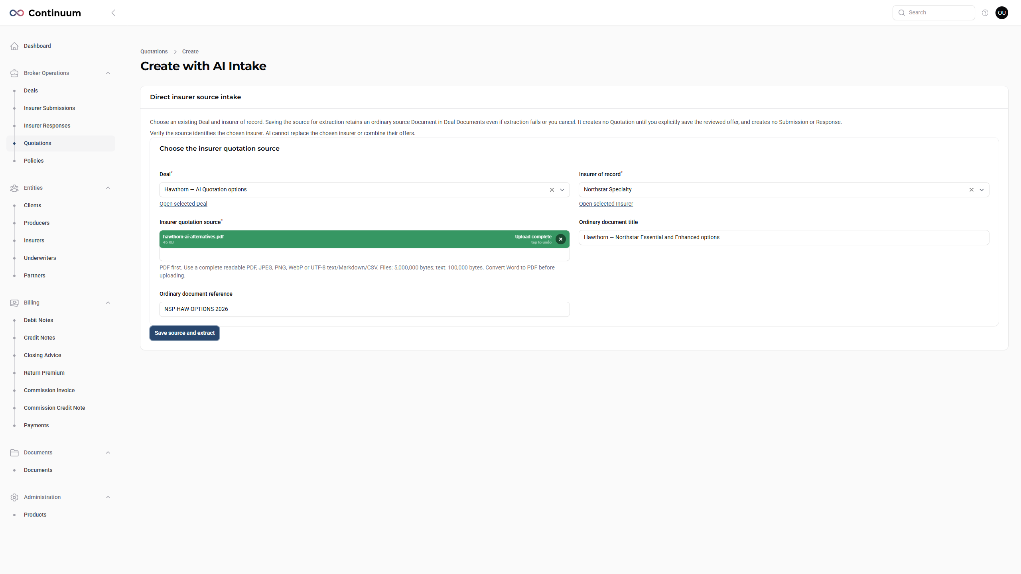
Task: Open the Insurer of record dropdown arrow
Action: click(982, 190)
